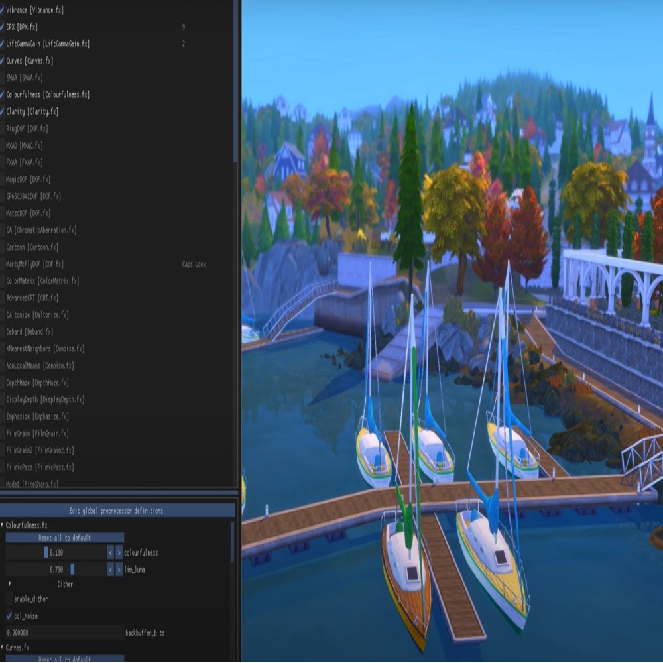The width and height of the screenshot is (663, 663).
Task: Check the enable_dither option
Action: click(x=9, y=599)
